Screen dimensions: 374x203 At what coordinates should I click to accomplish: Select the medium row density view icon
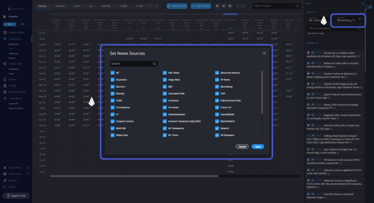click(x=223, y=6)
